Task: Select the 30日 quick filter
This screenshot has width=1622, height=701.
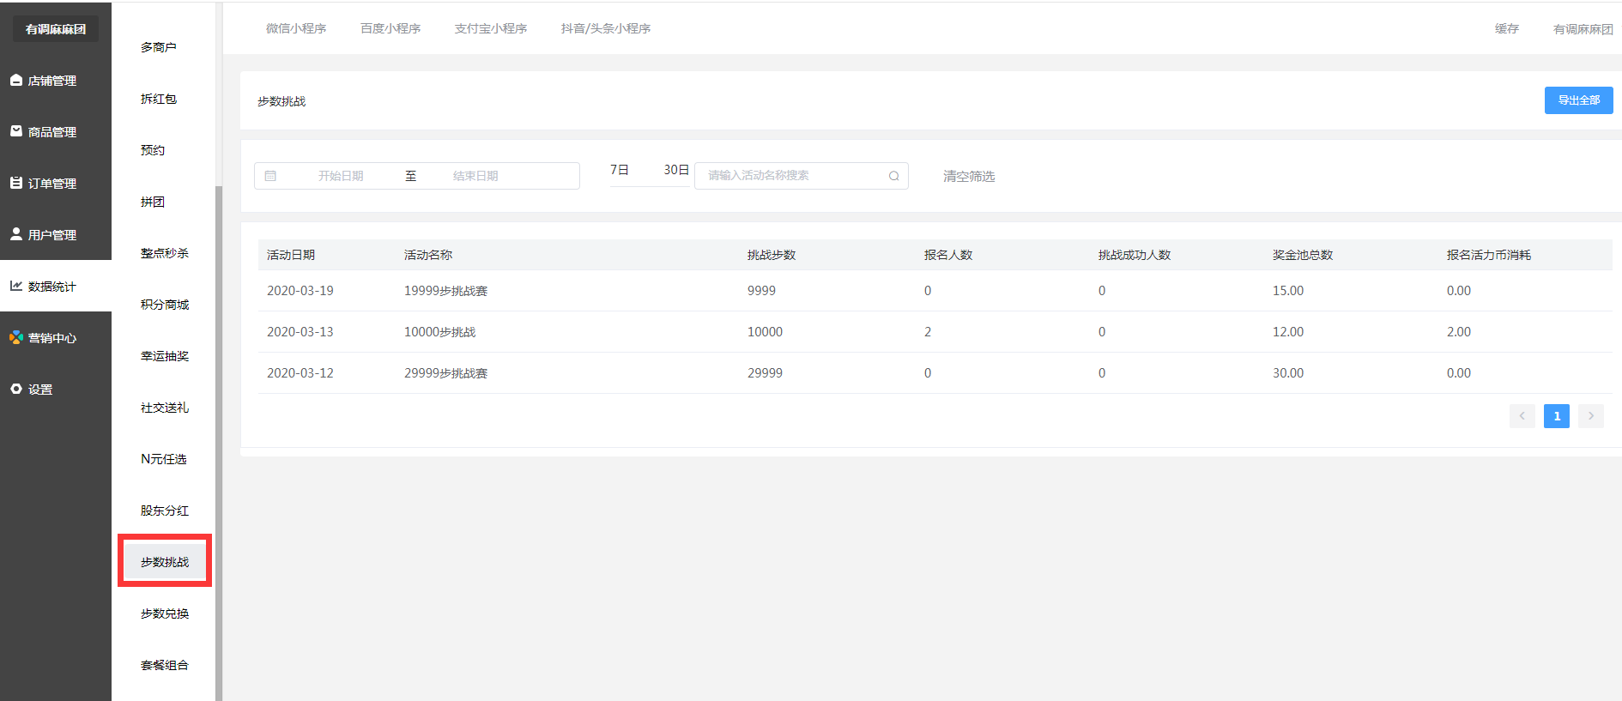Action: click(x=676, y=170)
